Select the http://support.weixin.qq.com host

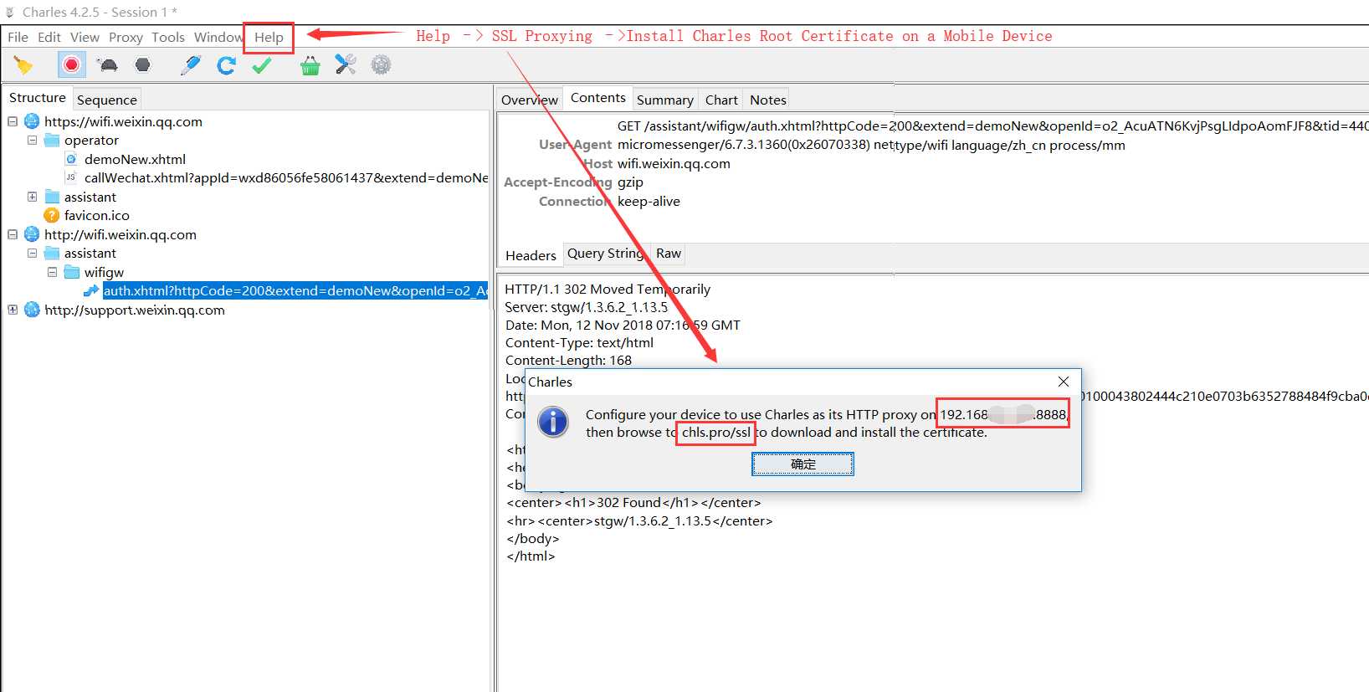point(134,310)
